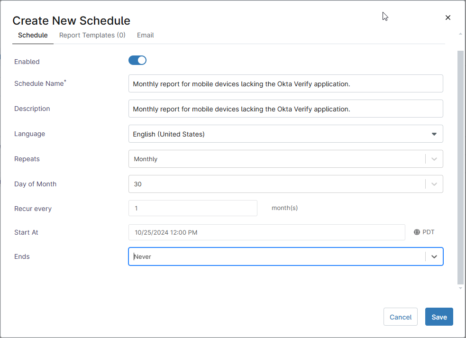Viewport: 466px width, 338px height.
Task: Click the Day of Month dropdown chevron
Action: coord(434,184)
